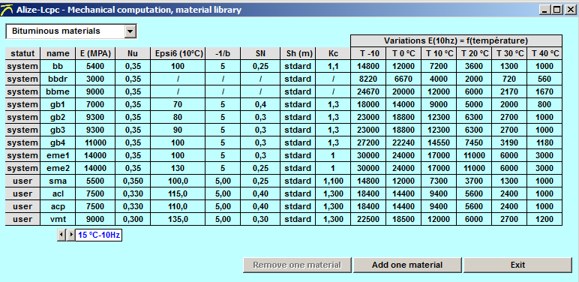Screen dimensions: 579x282
Task: Select the 15 °C-10Hz field
Action: click(x=98, y=235)
